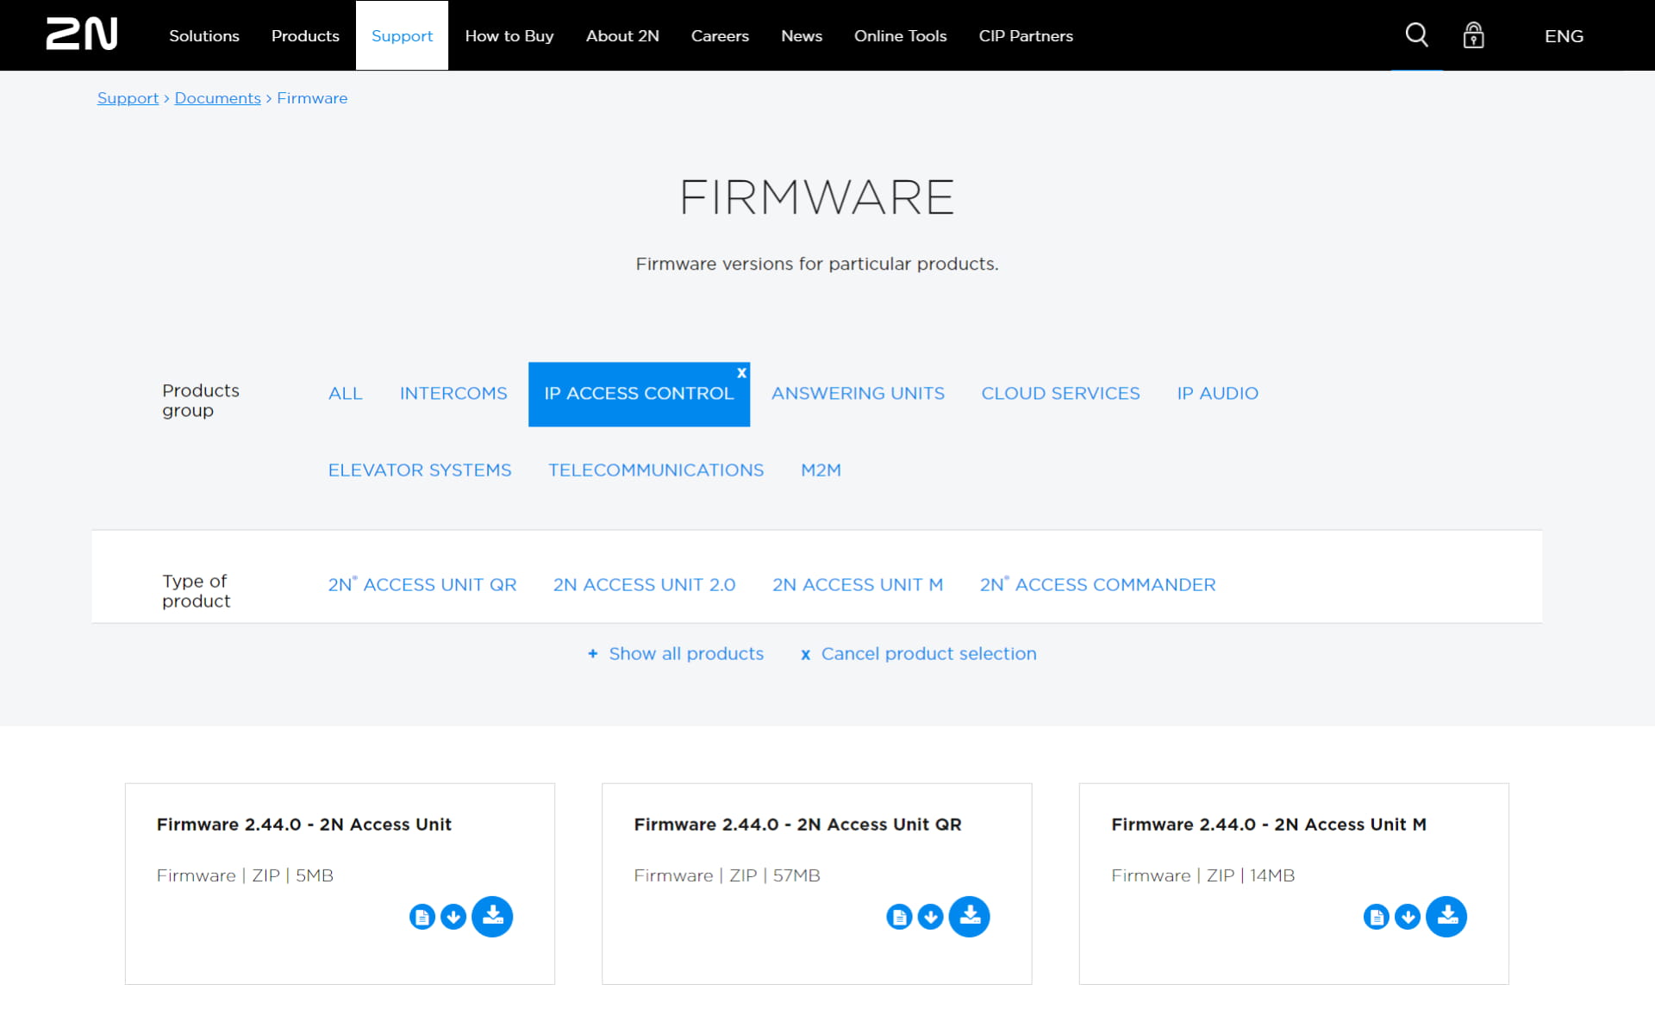This screenshot has height=1034, width=1655.
Task: Open the Solutions menu
Action: (x=204, y=35)
